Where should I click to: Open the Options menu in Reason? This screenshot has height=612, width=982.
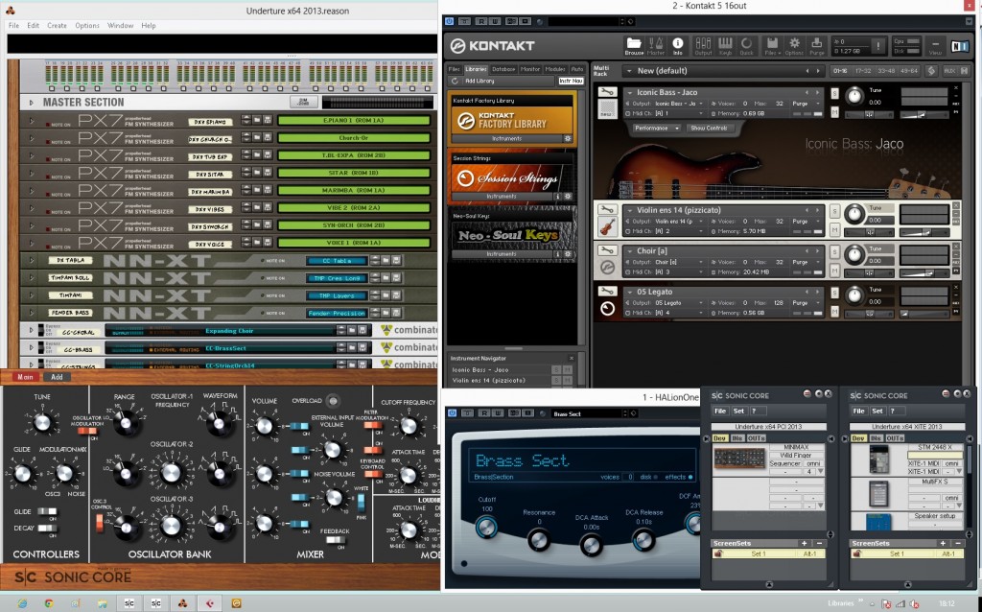(87, 25)
